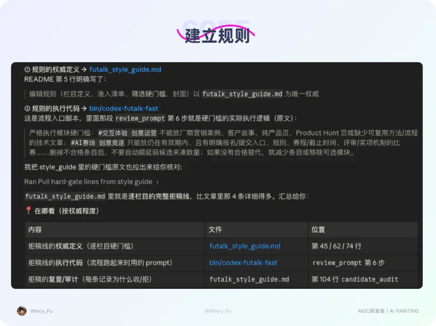Viewport: 436px width, 326px height.
Task: Click the slide title '建立规则'
Action: click(217, 36)
